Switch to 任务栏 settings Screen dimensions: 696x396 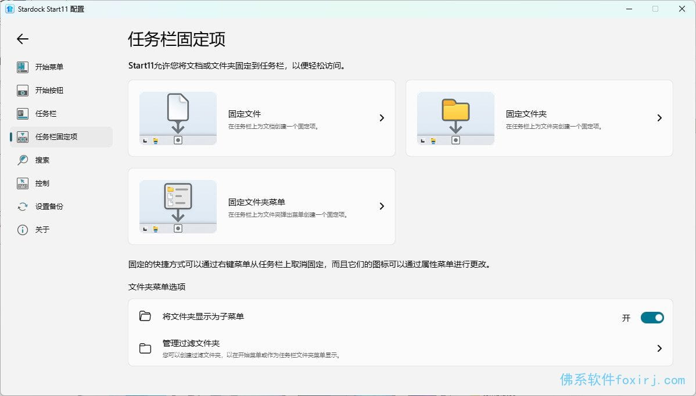coord(61,114)
